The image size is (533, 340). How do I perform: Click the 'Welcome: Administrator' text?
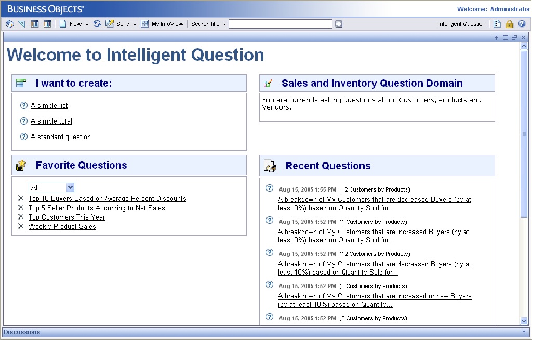coord(494,9)
